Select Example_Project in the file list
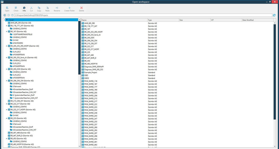The width and height of the screenshot is (279, 149). coord(91,72)
